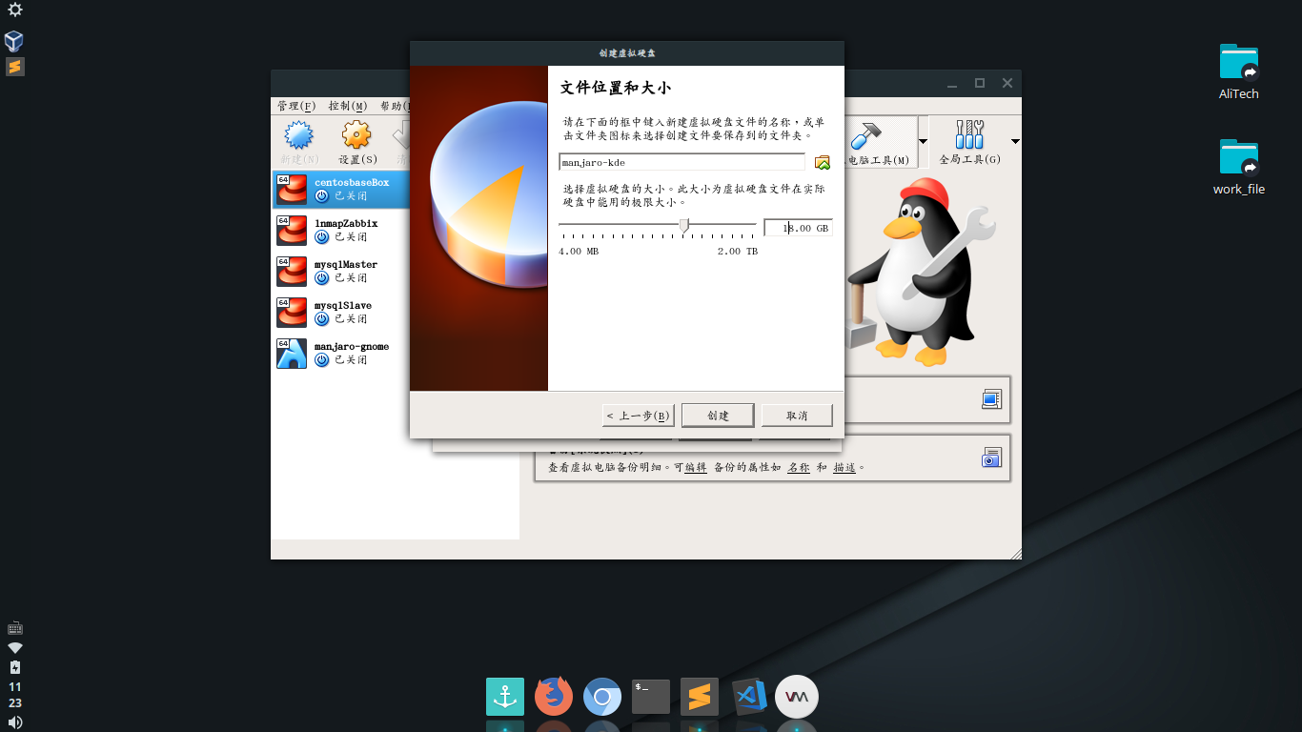Click the machine details icon in VirtualBox panel

coord(992,399)
